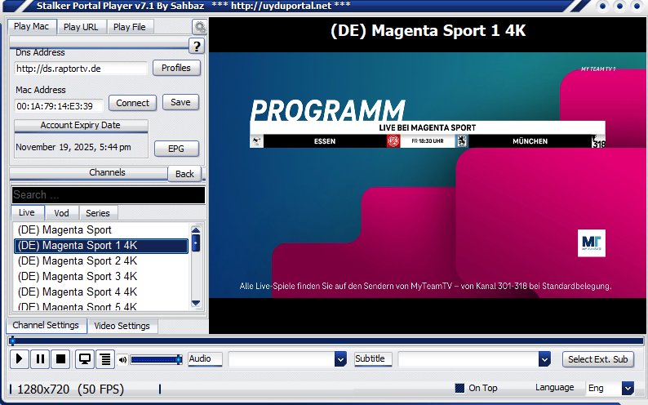The height and width of the screenshot is (405, 648).
Task: Select (DE) Magenta Sport 2 4K channel
Action: coord(101,261)
